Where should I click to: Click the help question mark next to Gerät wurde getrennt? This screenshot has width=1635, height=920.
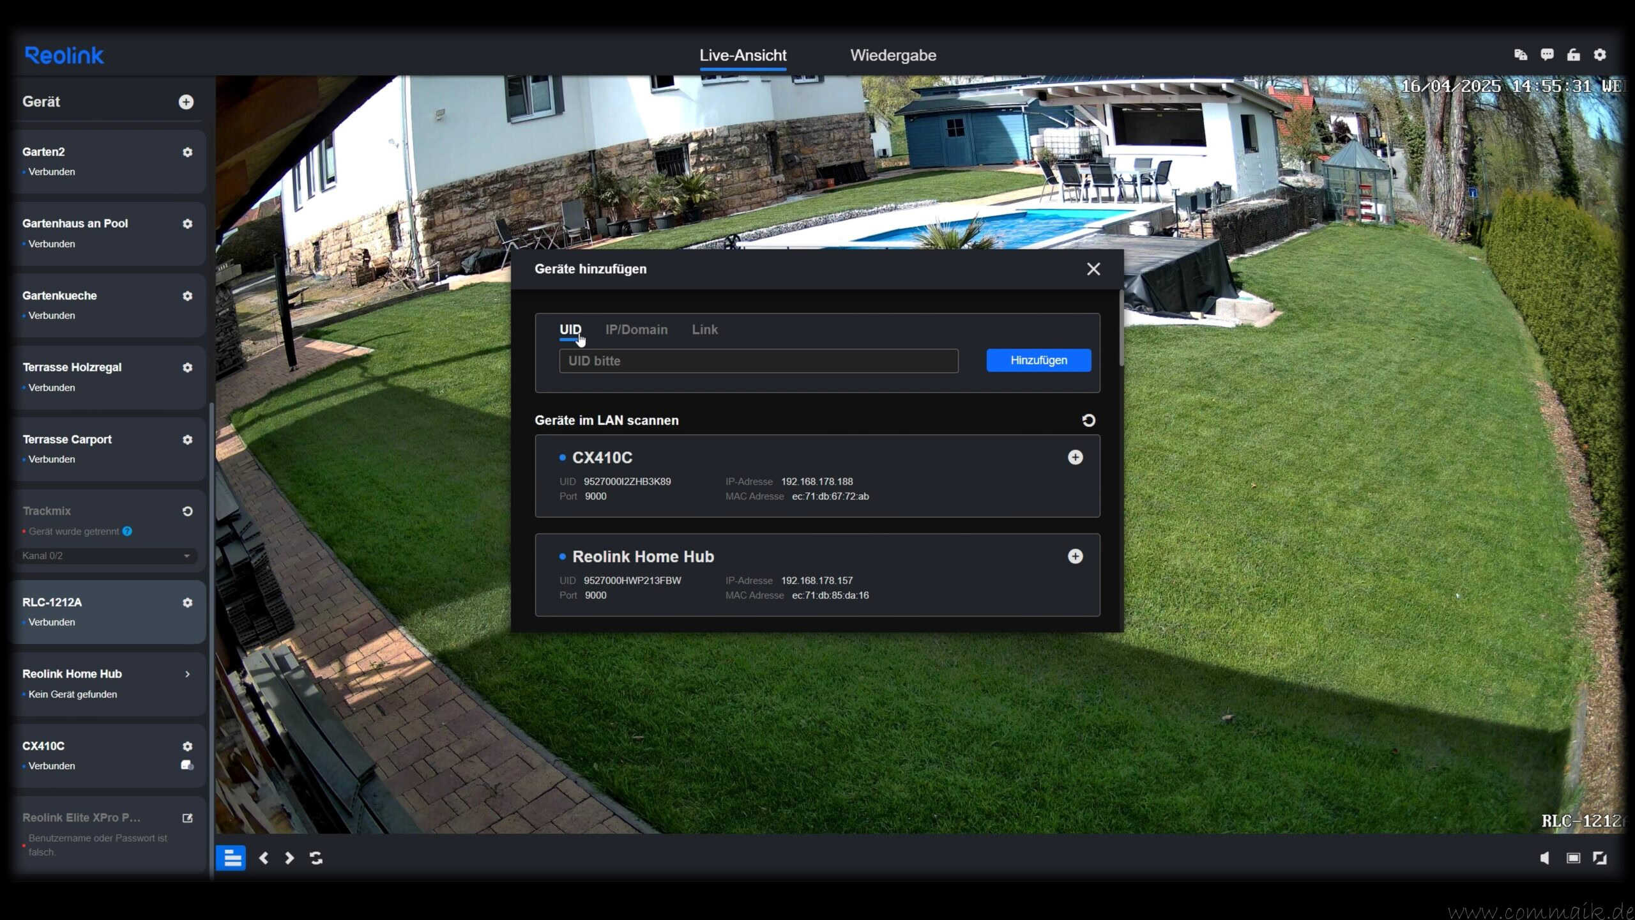[x=127, y=532]
